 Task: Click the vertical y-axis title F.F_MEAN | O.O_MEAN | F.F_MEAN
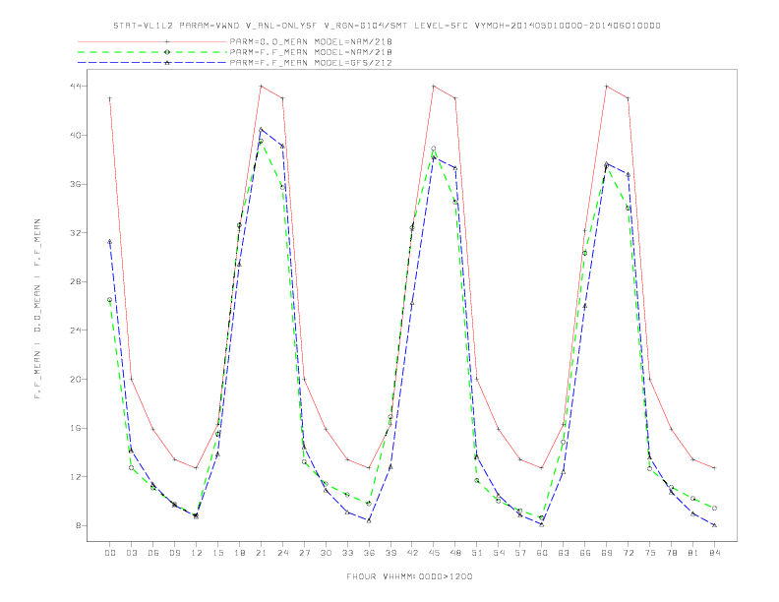[37, 309]
